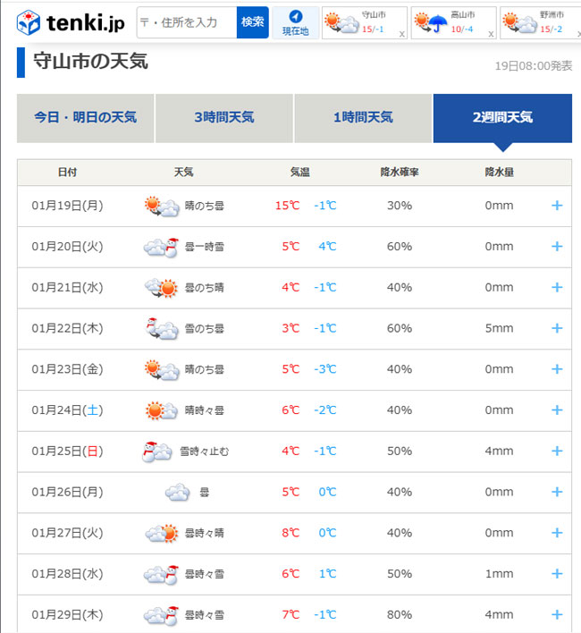Click snow icon for 01月25日 row
Viewport: 581px width, 633px height.
tap(156, 452)
